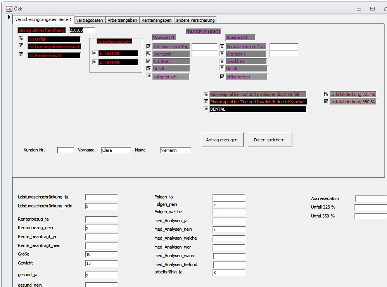Restore down the Ökk form window

point(372,9)
